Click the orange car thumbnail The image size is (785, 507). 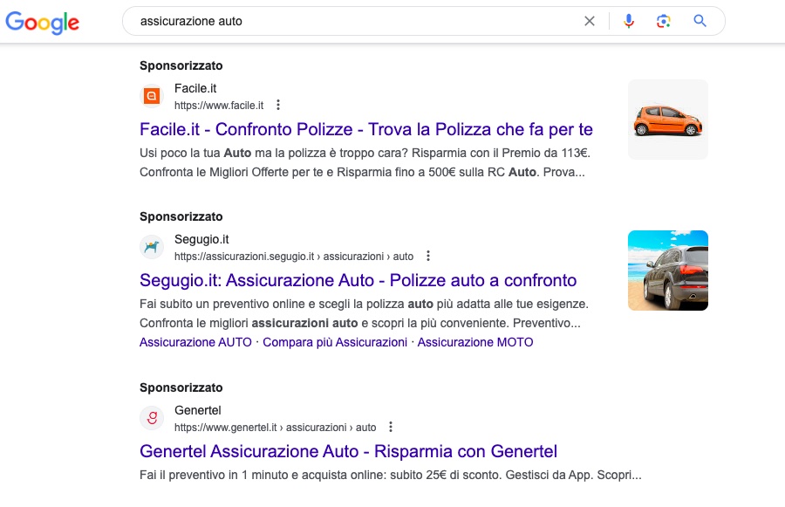668,120
